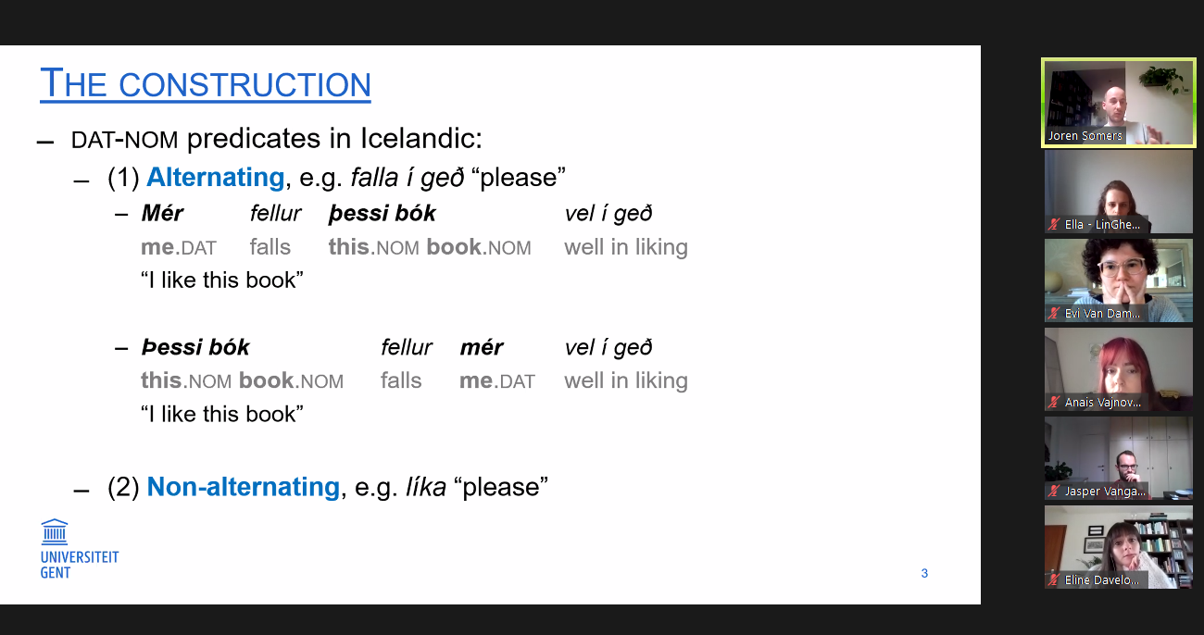The image size is (1204, 635).
Task: Select Evi Van Dam's video thumbnail
Action: (x=1119, y=280)
